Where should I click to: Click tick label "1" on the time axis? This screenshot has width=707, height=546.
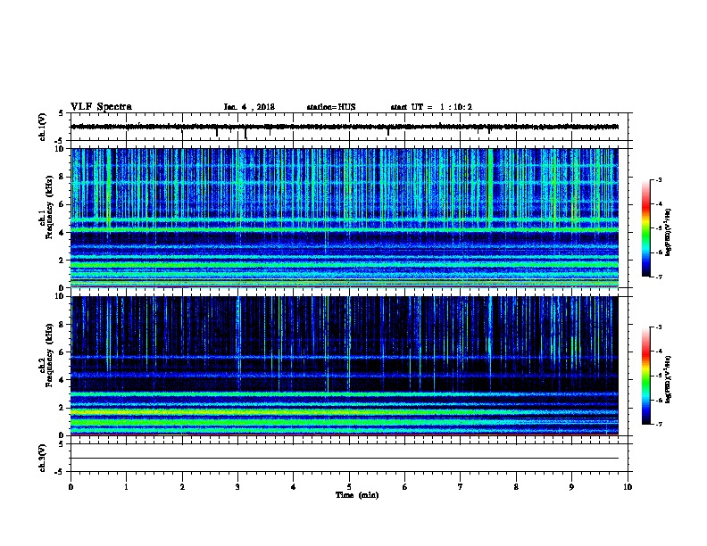pyautogui.click(x=126, y=487)
